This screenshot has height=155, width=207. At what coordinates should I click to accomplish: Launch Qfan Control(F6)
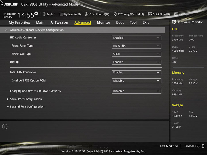click(99, 14)
